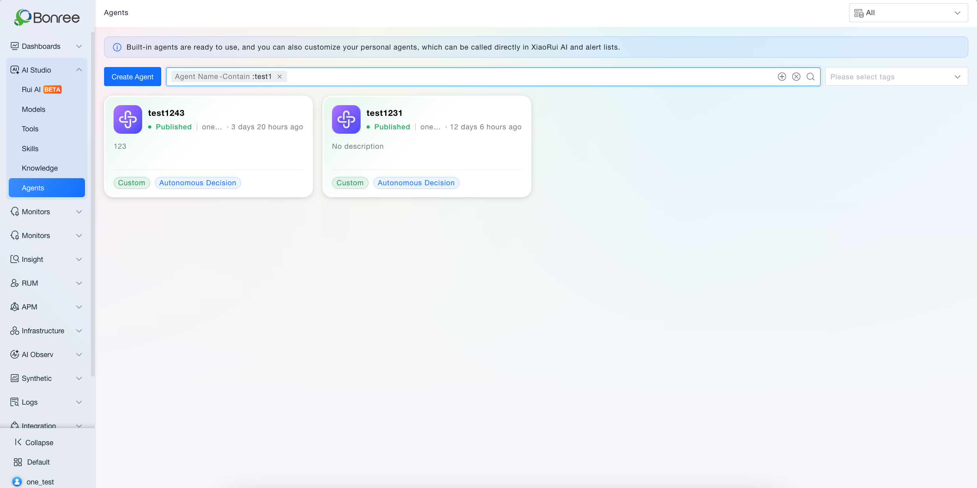Click the Default workspace grid icon

tap(18, 462)
